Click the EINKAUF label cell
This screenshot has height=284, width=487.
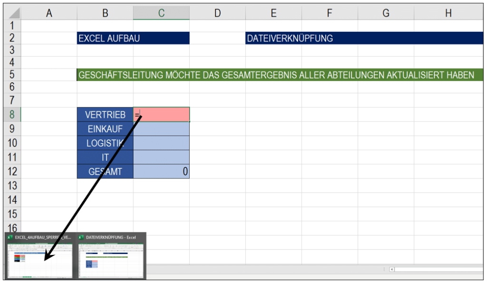[x=105, y=128]
